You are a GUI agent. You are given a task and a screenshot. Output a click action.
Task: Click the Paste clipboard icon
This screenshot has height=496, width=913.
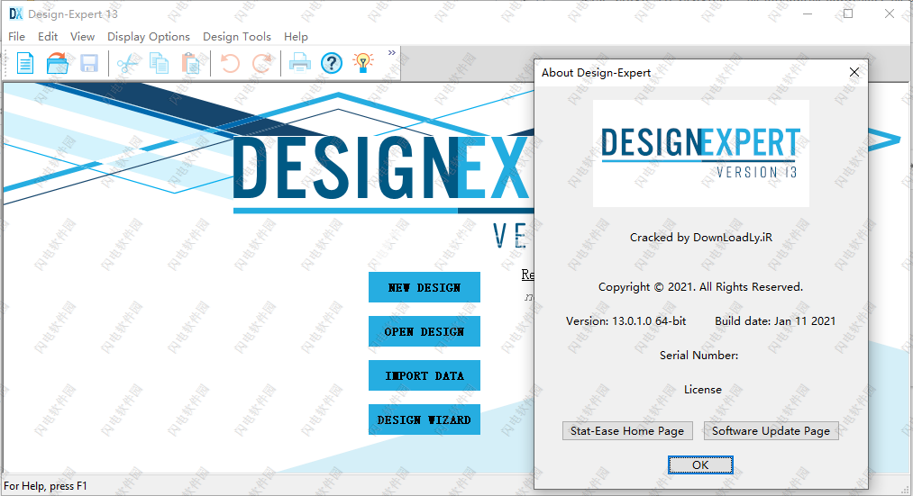pyautogui.click(x=191, y=63)
